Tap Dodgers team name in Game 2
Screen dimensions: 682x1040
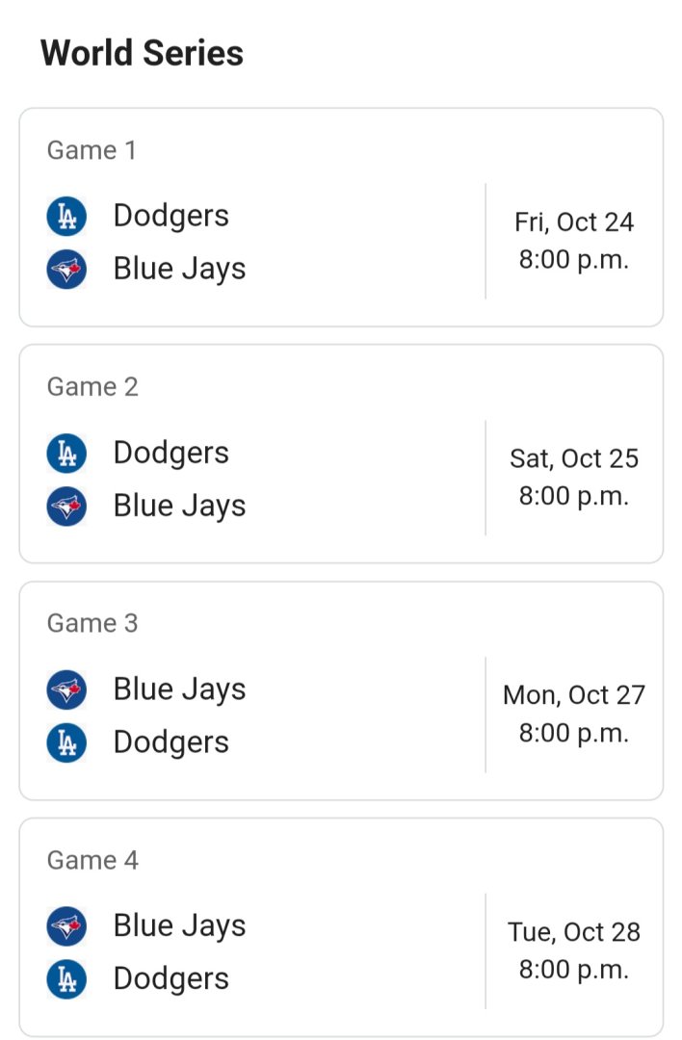tap(170, 454)
